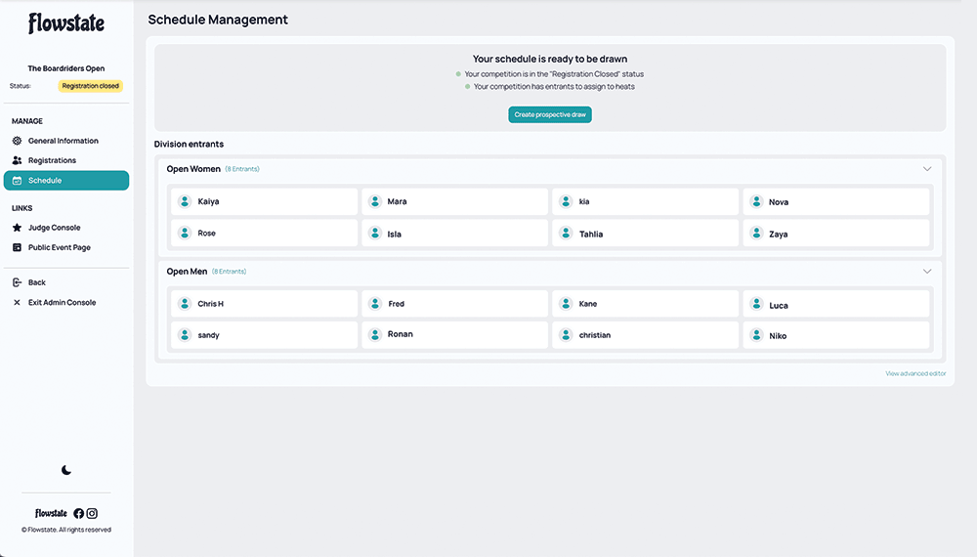Click the Public Event Page icon

(x=18, y=247)
